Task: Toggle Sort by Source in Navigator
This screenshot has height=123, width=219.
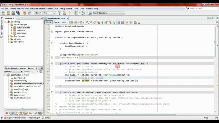Action: click(40, 113)
